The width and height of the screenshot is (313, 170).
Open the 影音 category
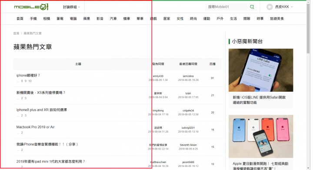tap(100, 19)
